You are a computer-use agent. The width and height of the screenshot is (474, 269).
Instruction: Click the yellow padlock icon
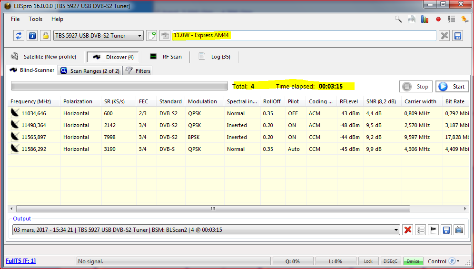click(x=45, y=36)
